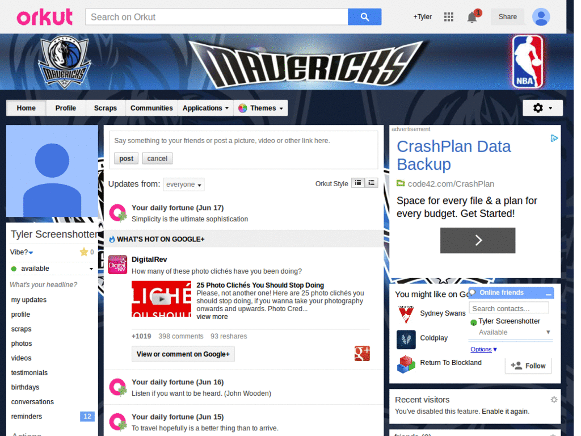Click the flame icon beside What's Hot

[x=112, y=240]
